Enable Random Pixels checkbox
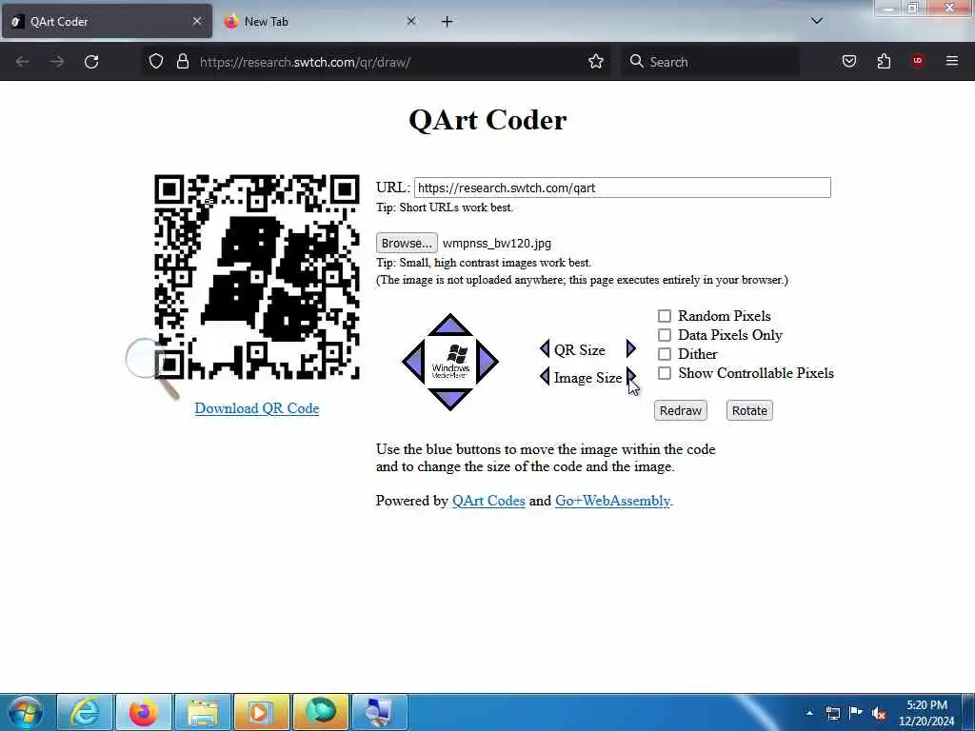Screen dimensions: 975x731 pyautogui.click(x=665, y=316)
